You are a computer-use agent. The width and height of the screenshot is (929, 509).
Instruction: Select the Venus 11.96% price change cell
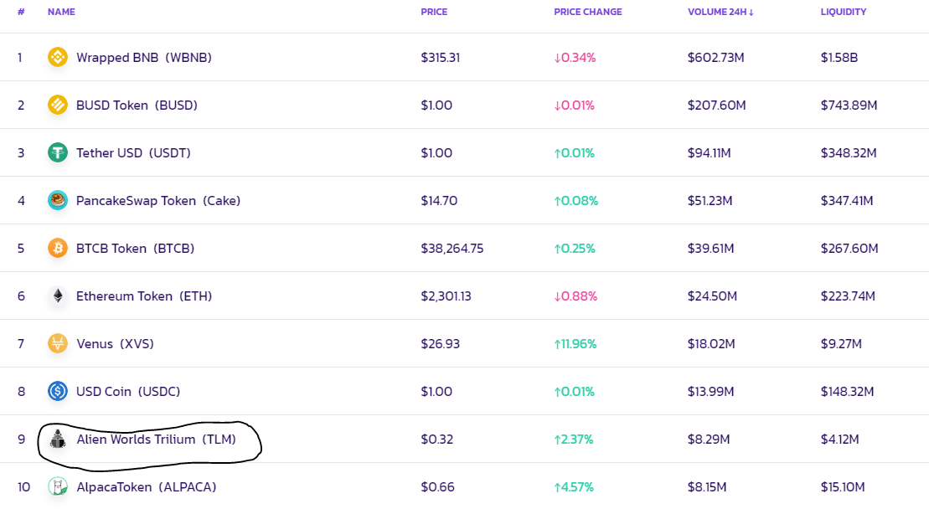pos(575,344)
